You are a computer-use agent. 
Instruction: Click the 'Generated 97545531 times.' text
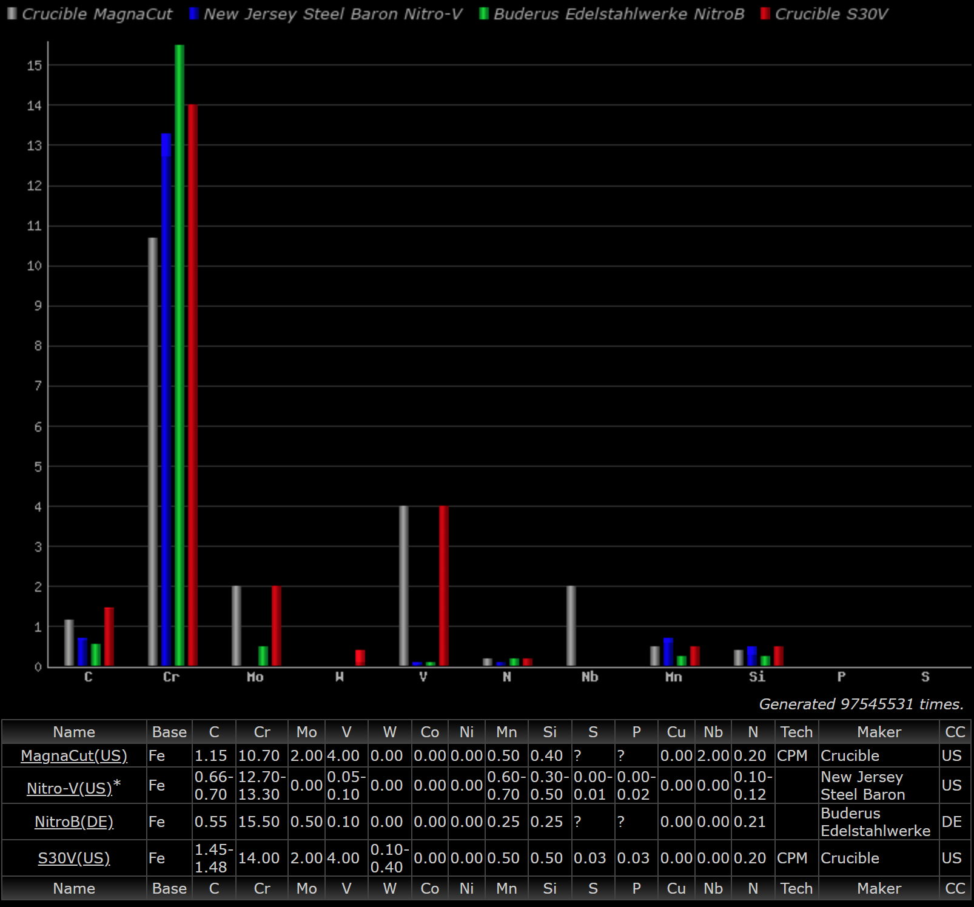[x=861, y=704]
